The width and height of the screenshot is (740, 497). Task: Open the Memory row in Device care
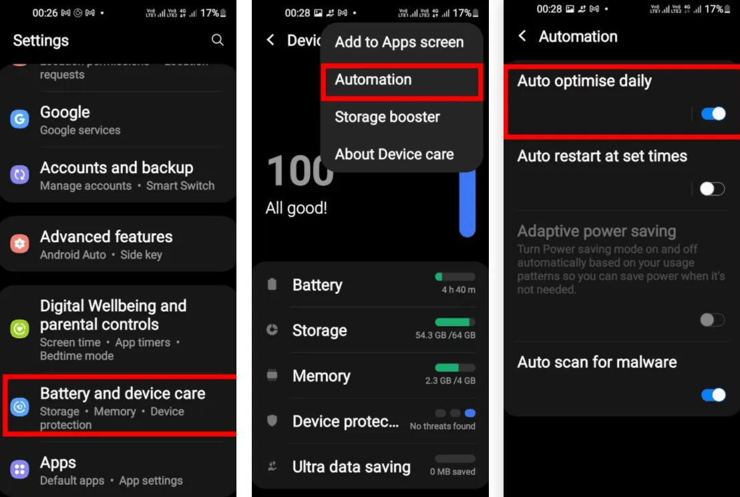click(371, 375)
